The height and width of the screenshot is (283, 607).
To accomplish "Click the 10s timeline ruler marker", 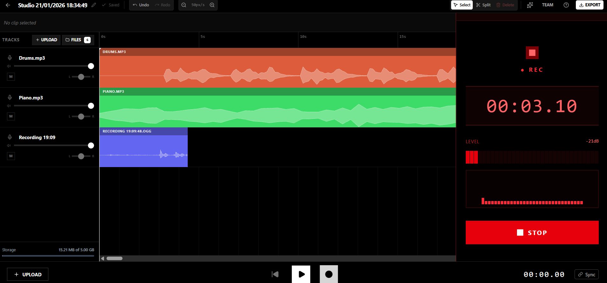I will pos(303,37).
